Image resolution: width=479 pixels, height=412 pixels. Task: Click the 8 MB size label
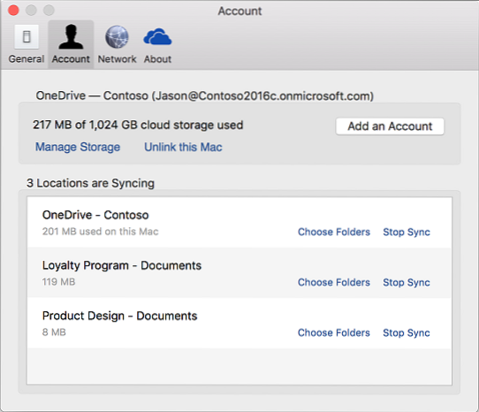[x=54, y=332]
